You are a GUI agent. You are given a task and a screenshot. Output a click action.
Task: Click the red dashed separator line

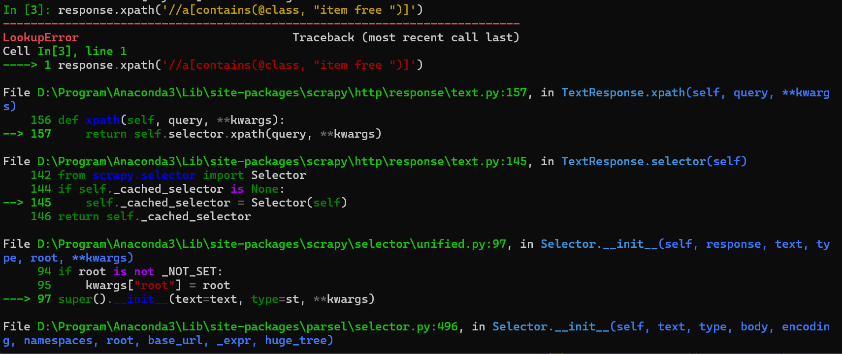pos(261,24)
